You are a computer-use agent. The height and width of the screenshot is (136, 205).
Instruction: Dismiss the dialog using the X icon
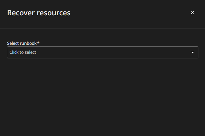point(192,13)
